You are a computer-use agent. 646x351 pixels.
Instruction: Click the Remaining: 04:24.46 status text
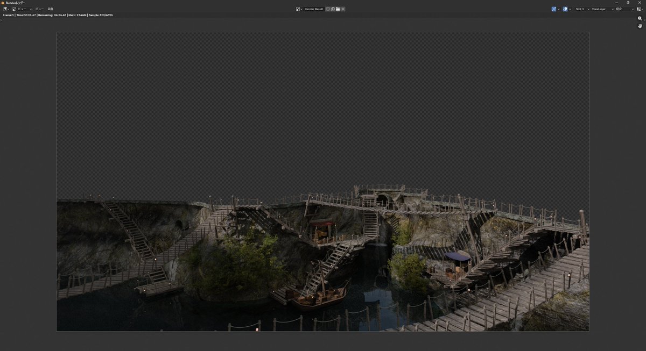(52, 15)
